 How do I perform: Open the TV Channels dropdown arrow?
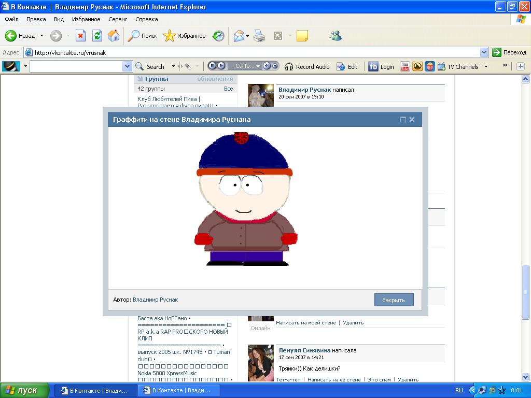486,67
